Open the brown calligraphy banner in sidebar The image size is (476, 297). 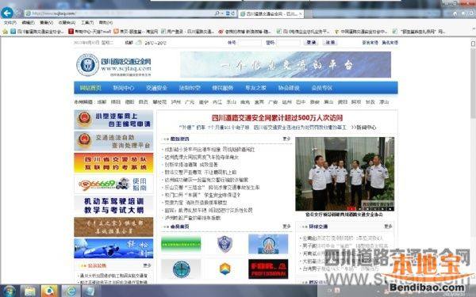[x=113, y=227]
